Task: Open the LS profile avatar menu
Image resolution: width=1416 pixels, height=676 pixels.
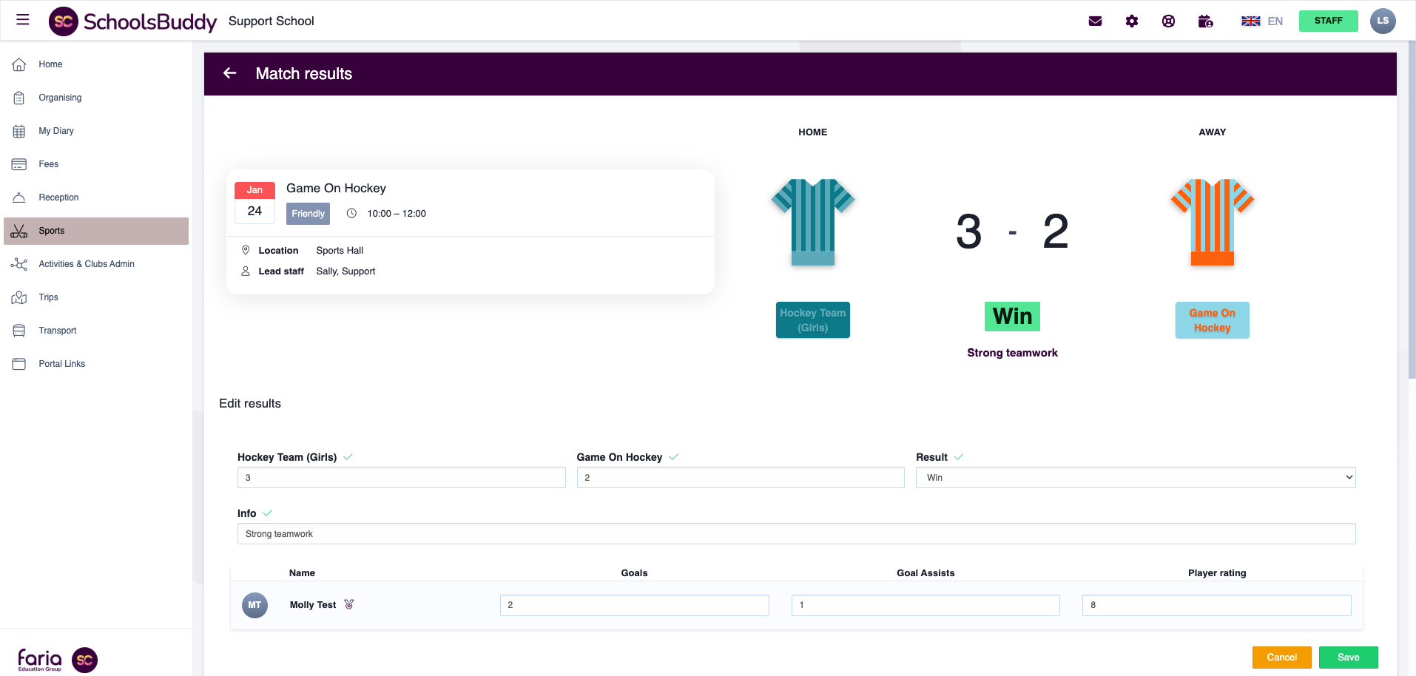Action: (x=1383, y=21)
